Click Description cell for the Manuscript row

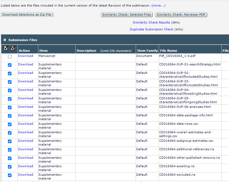(105, 57)
